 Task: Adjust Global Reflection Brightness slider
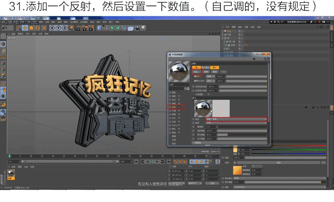(x=243, y=87)
